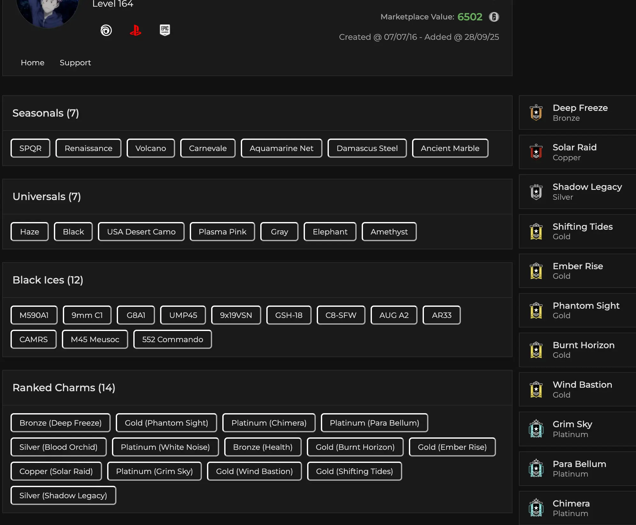
Task: Click the Solar Raid copper rank badge
Action: [x=536, y=152]
